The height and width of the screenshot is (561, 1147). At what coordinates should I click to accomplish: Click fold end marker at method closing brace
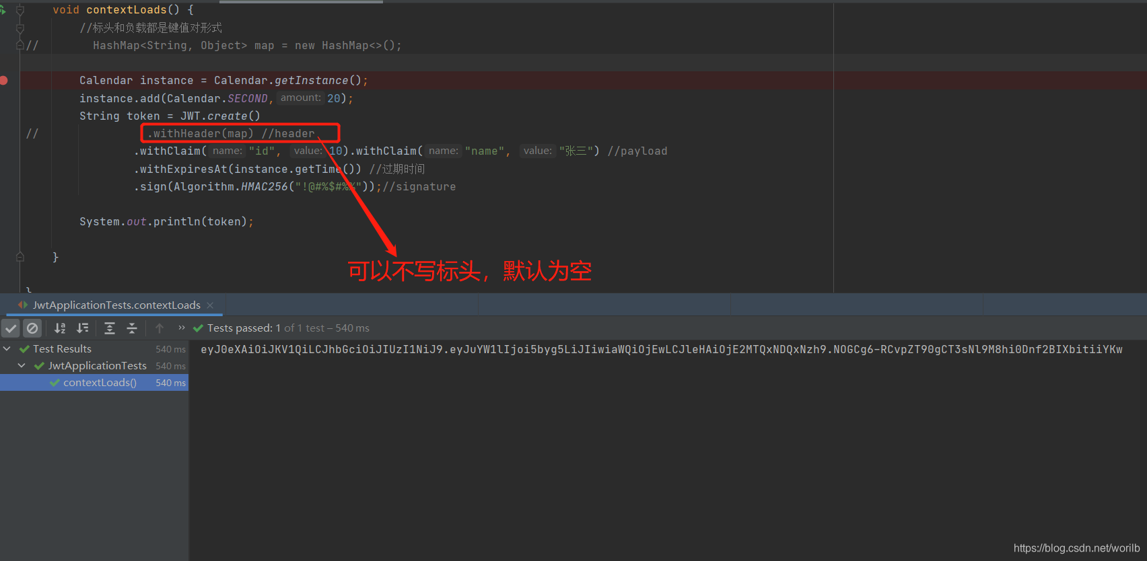pos(20,257)
